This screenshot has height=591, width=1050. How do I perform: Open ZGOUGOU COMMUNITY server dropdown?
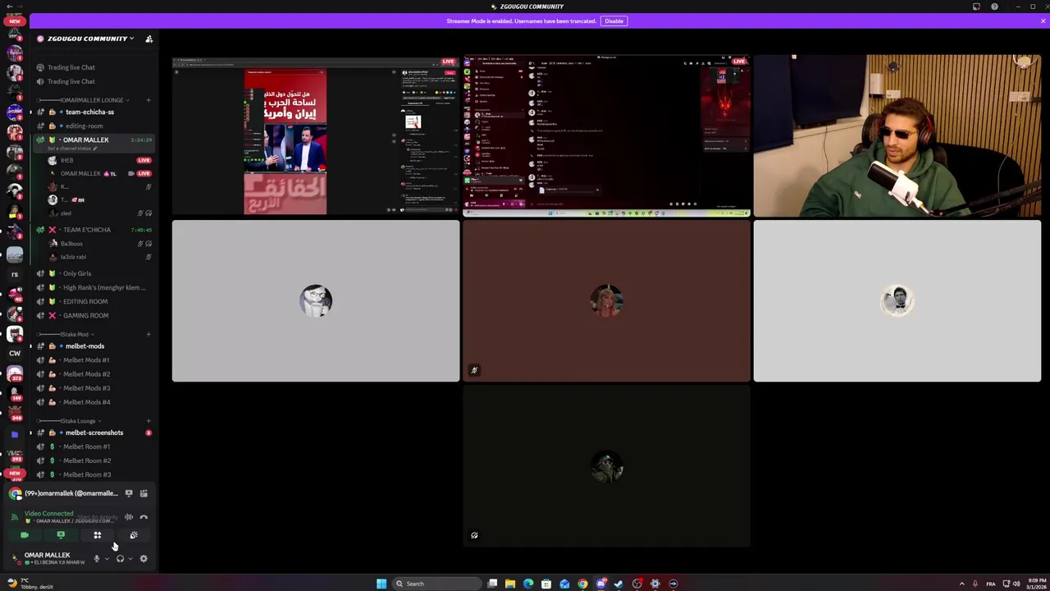85,39
